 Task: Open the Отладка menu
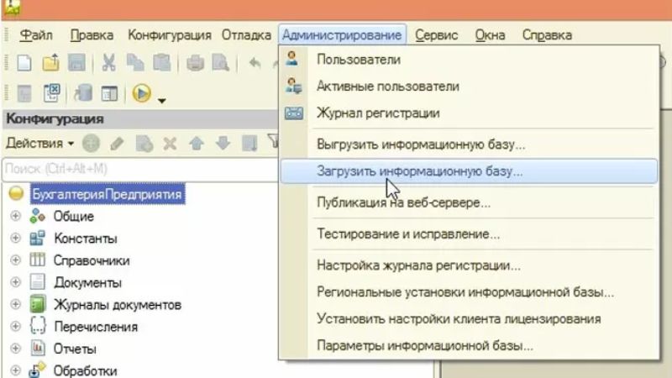click(x=246, y=35)
